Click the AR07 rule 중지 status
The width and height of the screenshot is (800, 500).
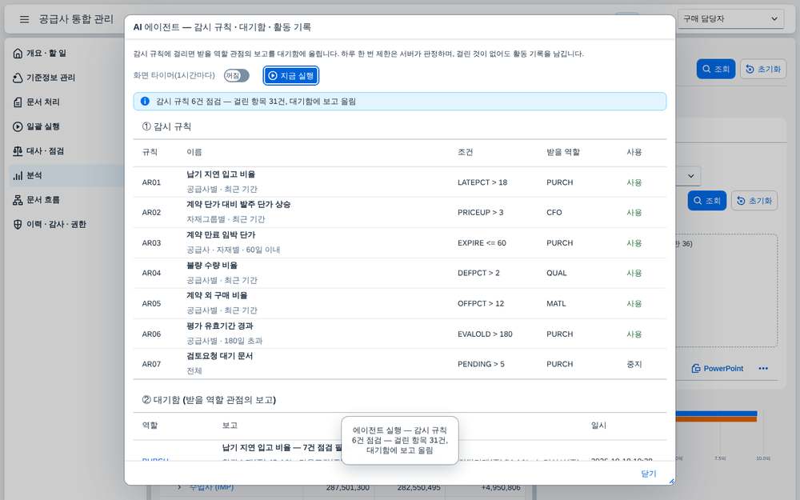[x=634, y=364]
